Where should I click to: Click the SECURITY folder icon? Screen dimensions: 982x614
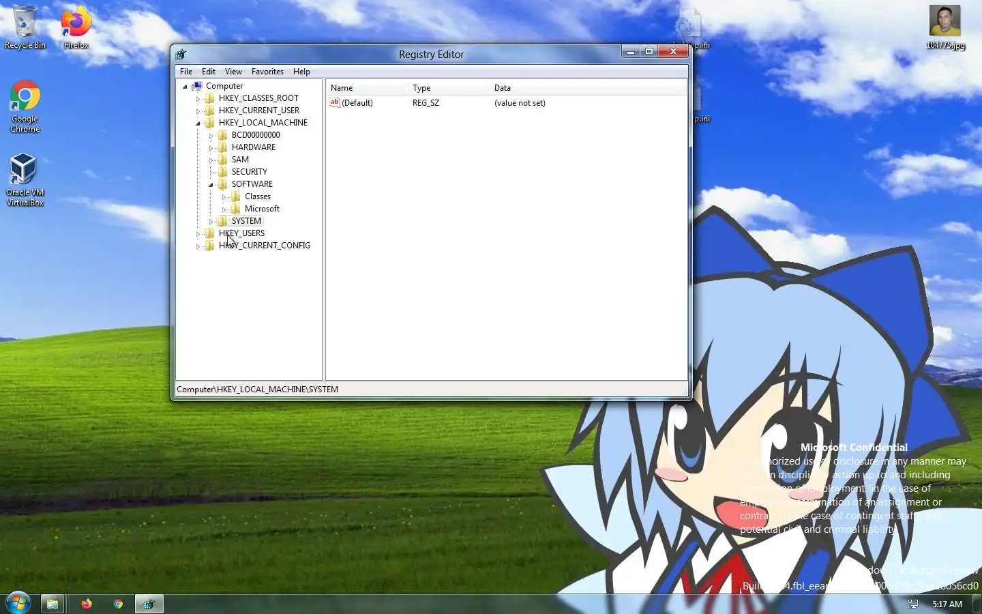coord(223,172)
